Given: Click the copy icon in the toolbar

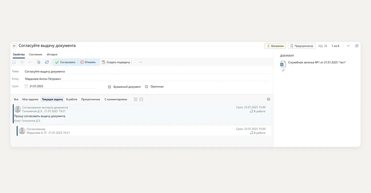Looking at the screenshot, I should coord(39,62).
